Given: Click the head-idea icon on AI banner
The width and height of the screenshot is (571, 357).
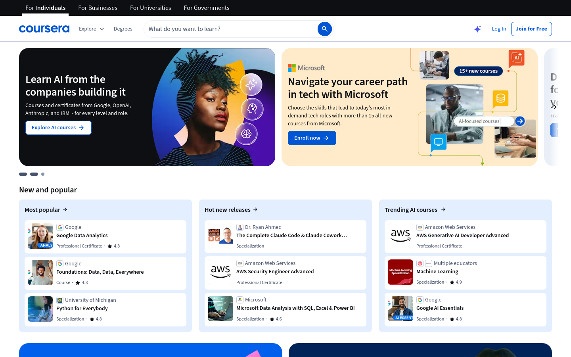Looking at the screenshot, I should 252,109.
